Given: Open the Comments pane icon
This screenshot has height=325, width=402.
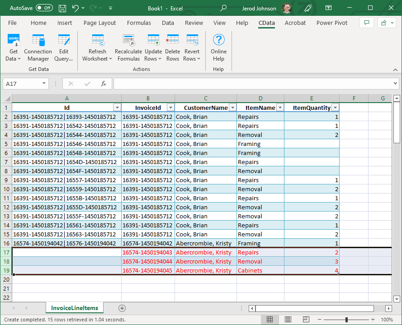Looking at the screenshot, I should (367, 23).
